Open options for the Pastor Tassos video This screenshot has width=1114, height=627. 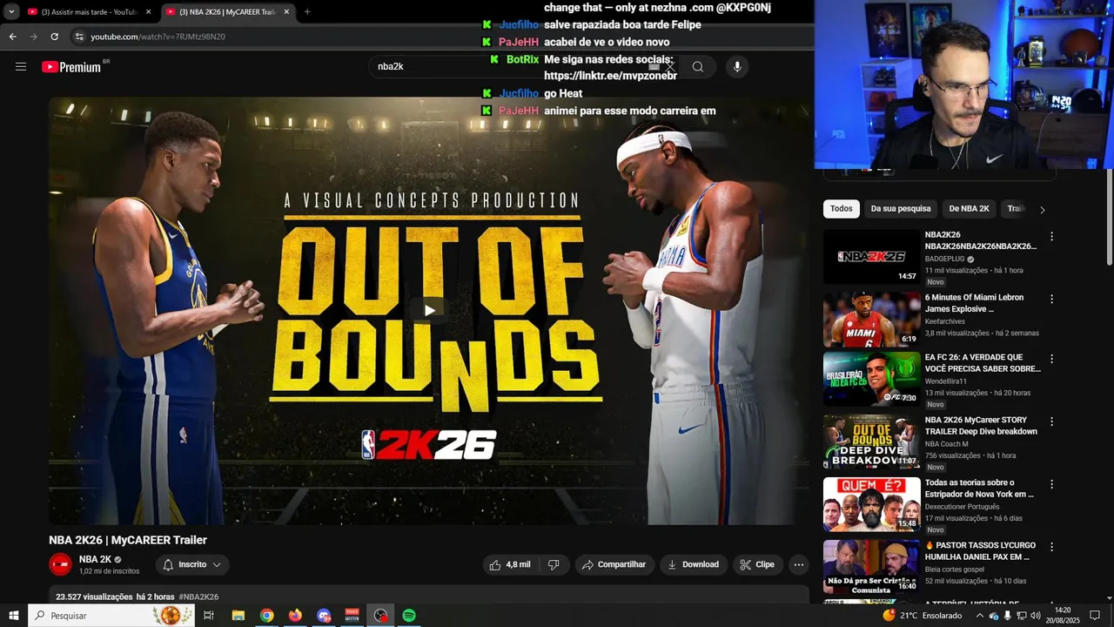pos(1051,547)
